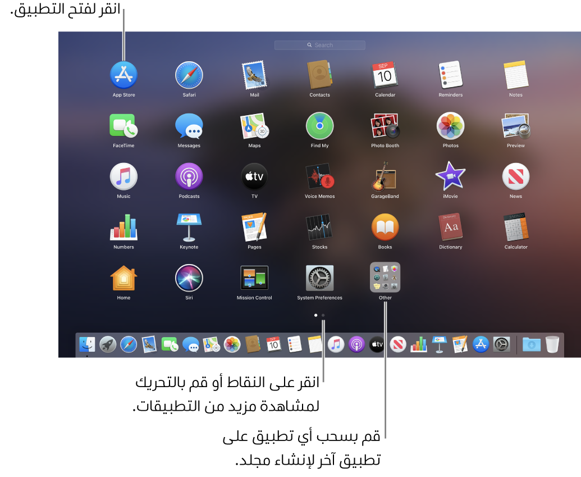Open Pages from the Launchpad grid

pyautogui.click(x=254, y=227)
